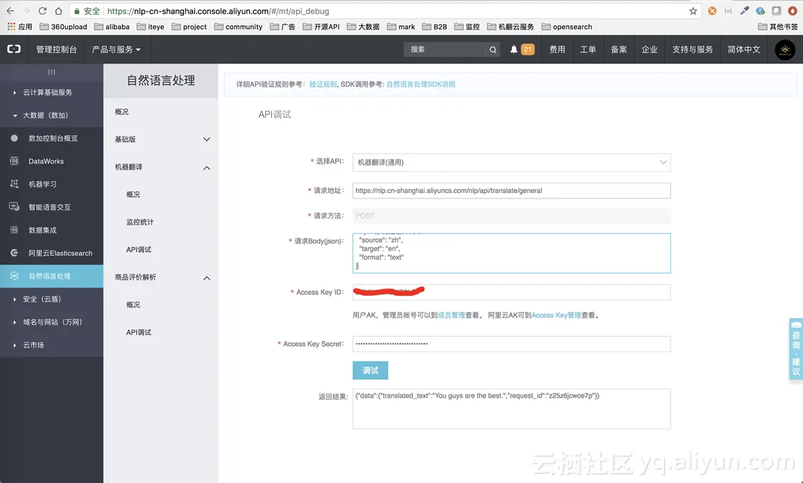Click the 数加控制台概览 sidebar icon

coord(14,138)
